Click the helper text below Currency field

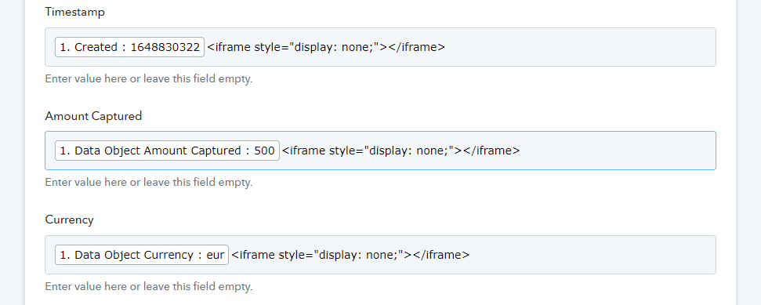[x=149, y=286]
